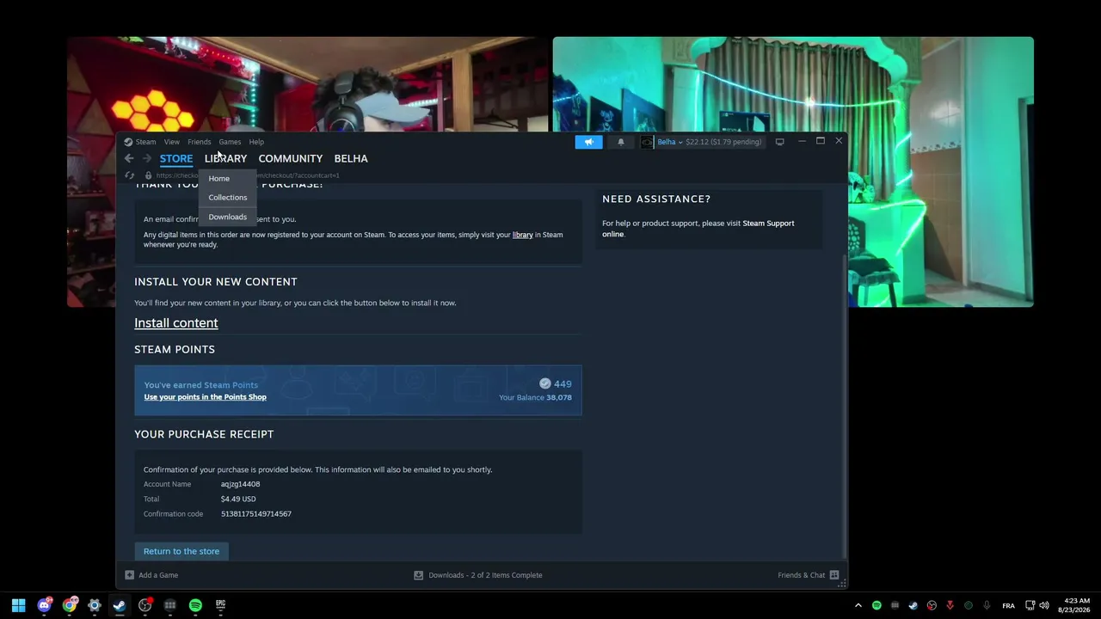The height and width of the screenshot is (619, 1101).
Task: Click the red download arrow tray icon
Action: [x=950, y=605]
